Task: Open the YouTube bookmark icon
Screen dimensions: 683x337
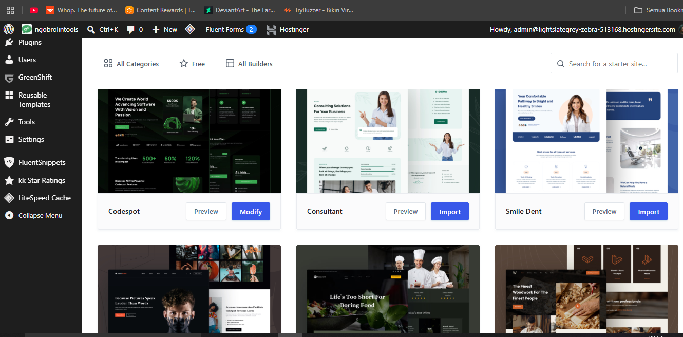Action: (33, 10)
